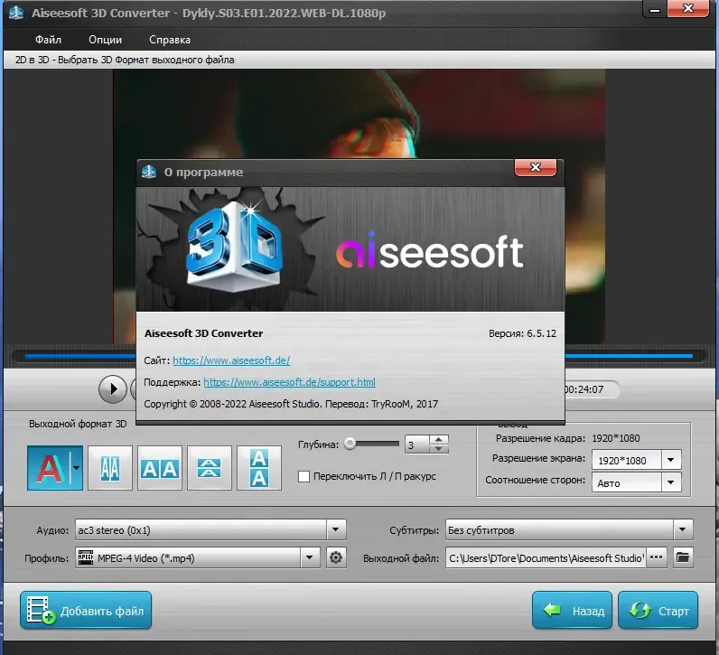This screenshot has height=655, width=719.
Task: Select Top and Bottom full 3D format
Action: point(259,468)
